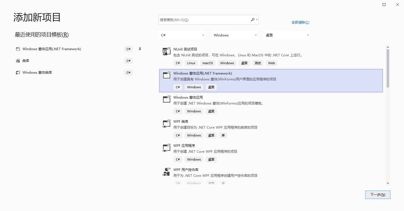Viewport: 404px width, 211px height.
Task: Click the macOS tag on NUnit 测试项目
Action: point(208,63)
